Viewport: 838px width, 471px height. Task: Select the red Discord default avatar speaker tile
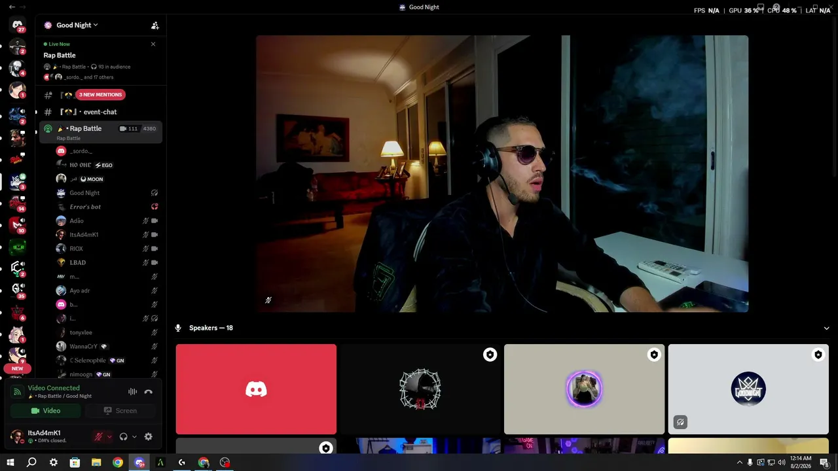pyautogui.click(x=256, y=389)
